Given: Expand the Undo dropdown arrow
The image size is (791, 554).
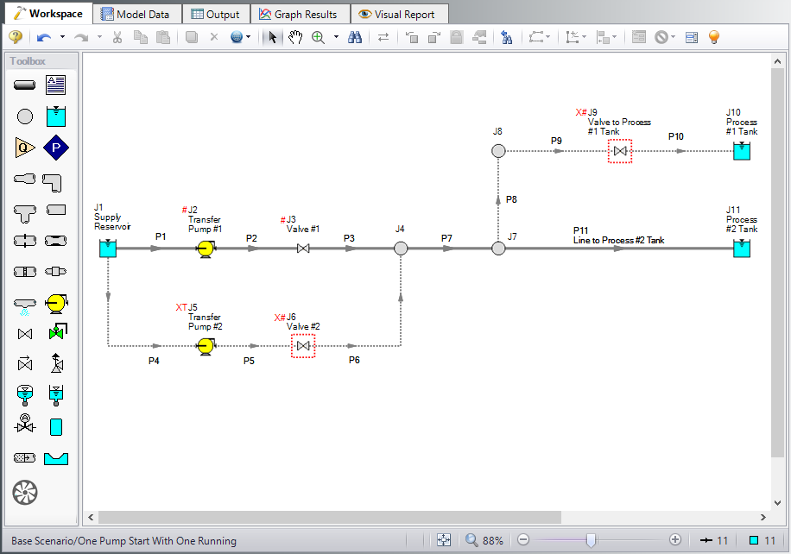Looking at the screenshot, I should (x=62, y=37).
